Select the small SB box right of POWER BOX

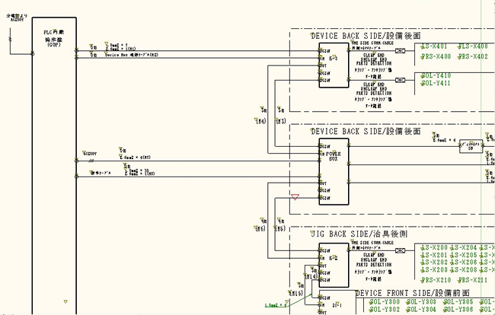click(x=471, y=146)
